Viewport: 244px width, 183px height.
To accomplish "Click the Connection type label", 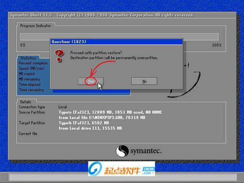I will pyautogui.click(x=32, y=107).
